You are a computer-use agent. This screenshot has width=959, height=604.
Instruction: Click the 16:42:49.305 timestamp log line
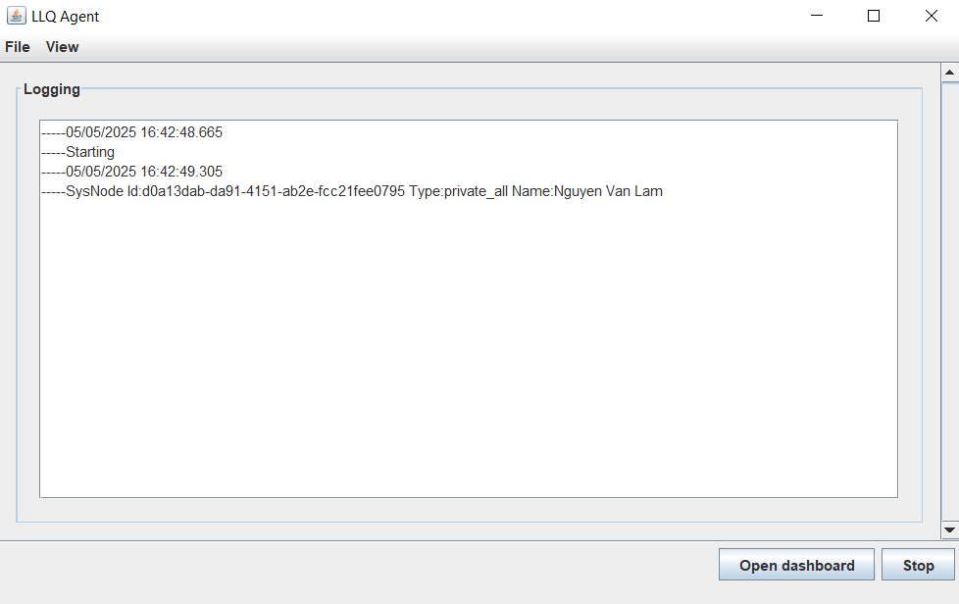coord(132,172)
